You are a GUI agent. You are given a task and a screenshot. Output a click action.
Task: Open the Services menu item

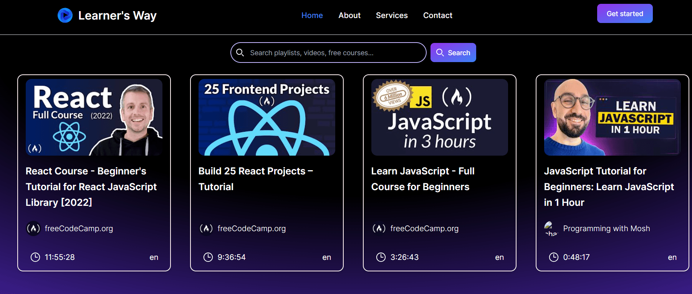(392, 15)
